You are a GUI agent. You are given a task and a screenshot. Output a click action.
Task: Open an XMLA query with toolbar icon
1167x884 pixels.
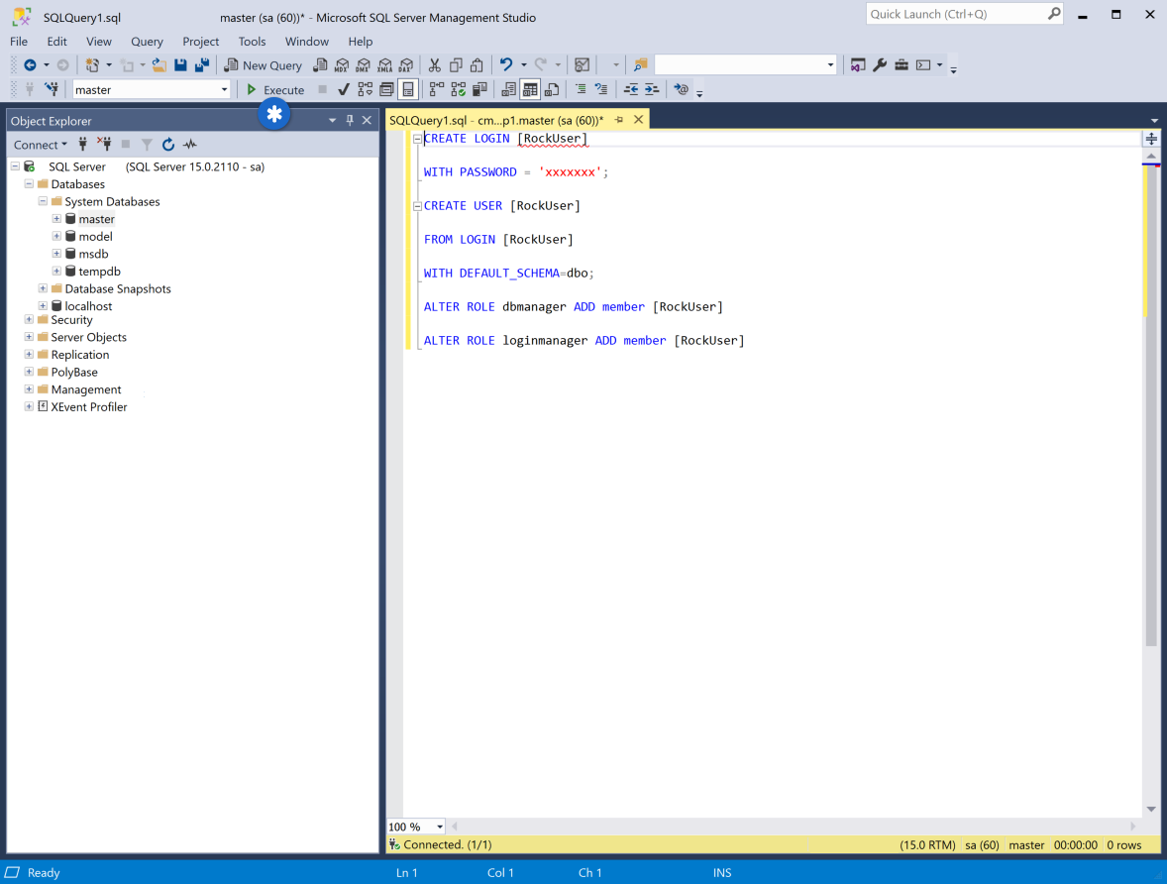point(384,65)
